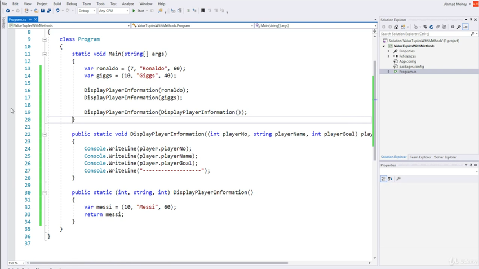Click the Open File folder icon

coord(36,11)
